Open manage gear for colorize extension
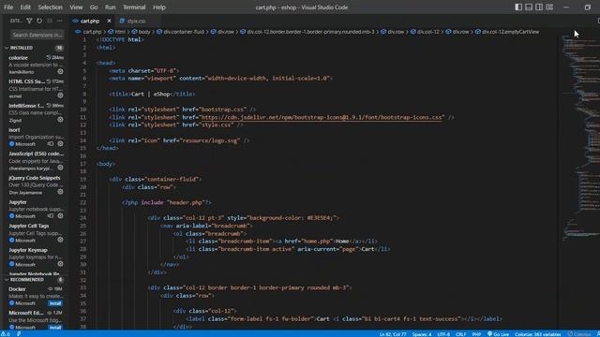 coord(60,71)
